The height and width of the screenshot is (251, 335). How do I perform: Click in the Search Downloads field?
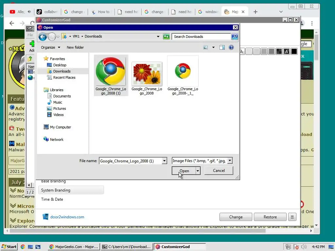pos(201,37)
